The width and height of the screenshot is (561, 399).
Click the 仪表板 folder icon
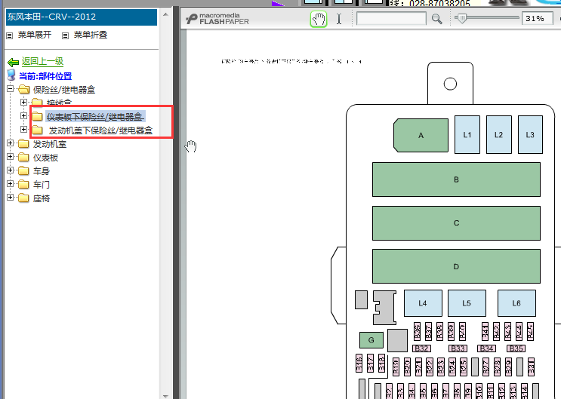click(x=23, y=158)
